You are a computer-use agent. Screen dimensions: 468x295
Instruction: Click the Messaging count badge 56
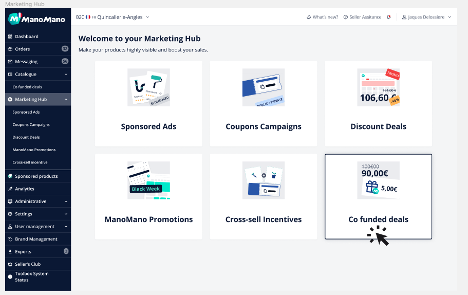[x=65, y=61]
